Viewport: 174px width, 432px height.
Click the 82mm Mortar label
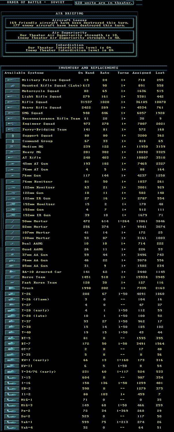pyautogui.click(x=35, y=227)
